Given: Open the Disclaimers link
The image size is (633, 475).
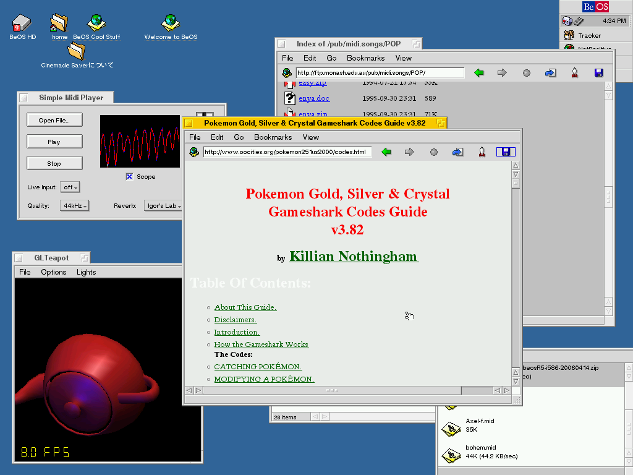Looking at the screenshot, I should click(x=236, y=320).
